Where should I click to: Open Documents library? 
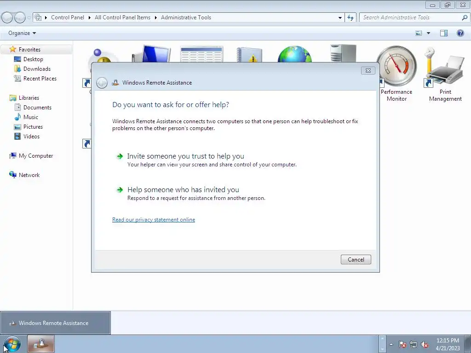(37, 107)
